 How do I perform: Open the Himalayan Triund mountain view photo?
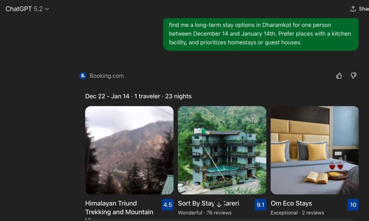[x=129, y=150]
